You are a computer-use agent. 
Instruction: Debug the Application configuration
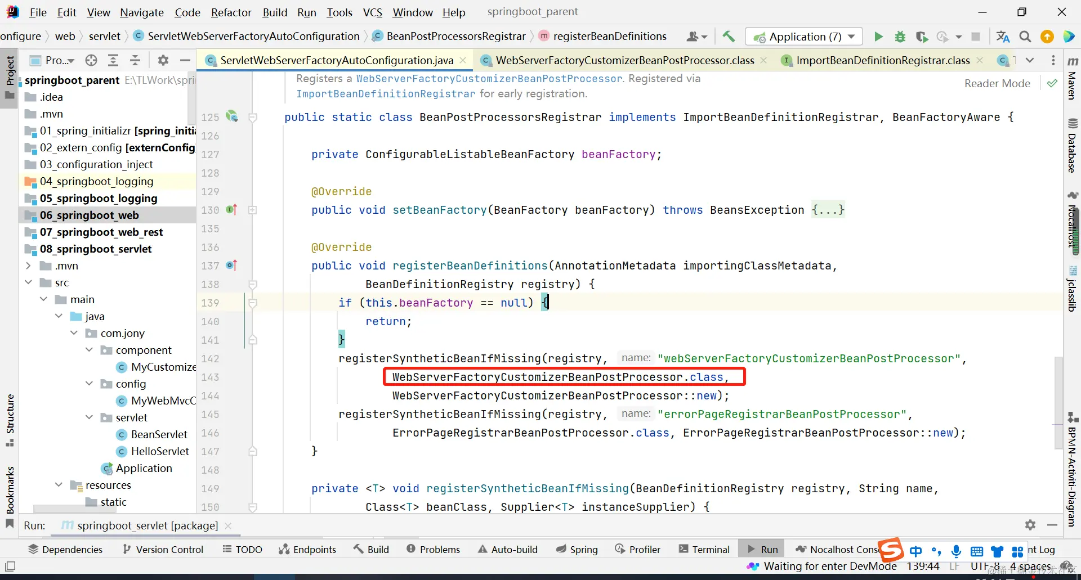click(900, 37)
